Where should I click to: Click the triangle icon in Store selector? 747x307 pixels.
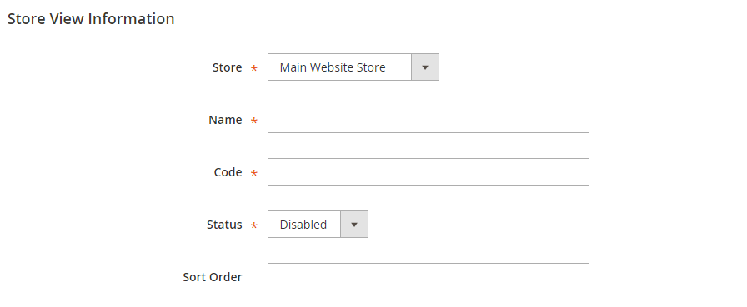[425, 67]
